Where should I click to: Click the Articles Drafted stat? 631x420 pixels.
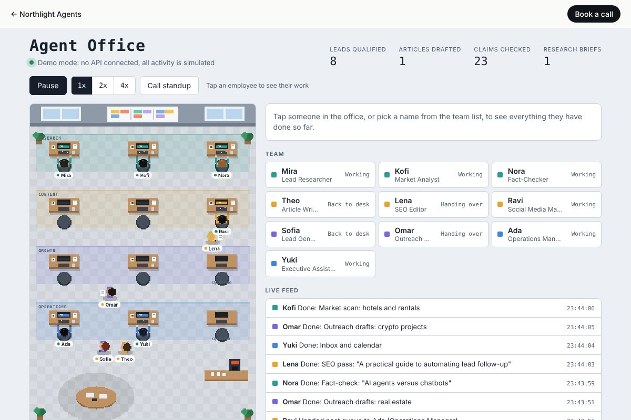pos(430,57)
